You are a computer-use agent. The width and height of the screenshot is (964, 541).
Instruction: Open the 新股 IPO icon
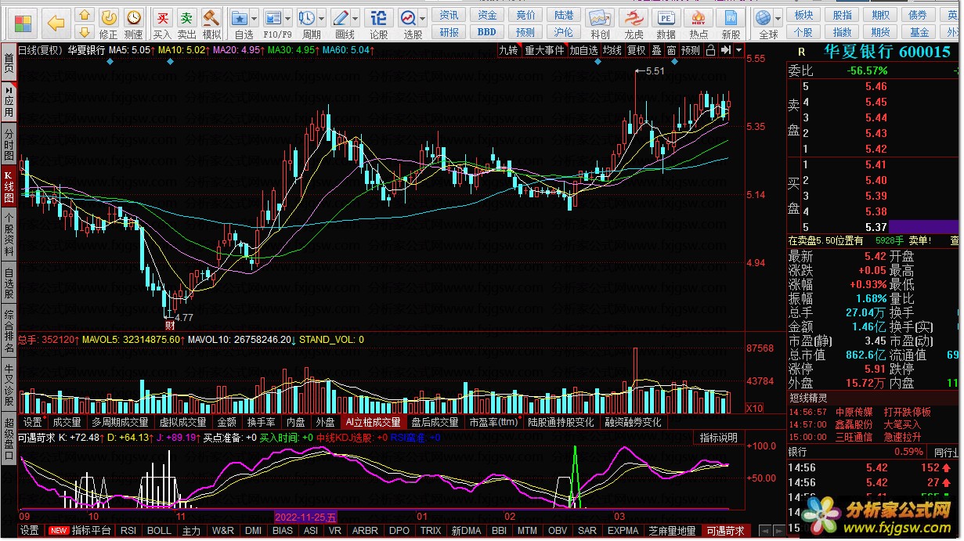click(x=731, y=17)
